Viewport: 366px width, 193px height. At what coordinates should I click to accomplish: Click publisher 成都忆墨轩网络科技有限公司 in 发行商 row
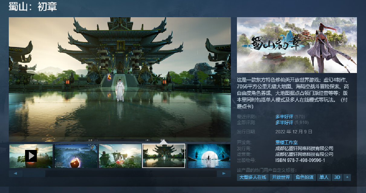304,148
